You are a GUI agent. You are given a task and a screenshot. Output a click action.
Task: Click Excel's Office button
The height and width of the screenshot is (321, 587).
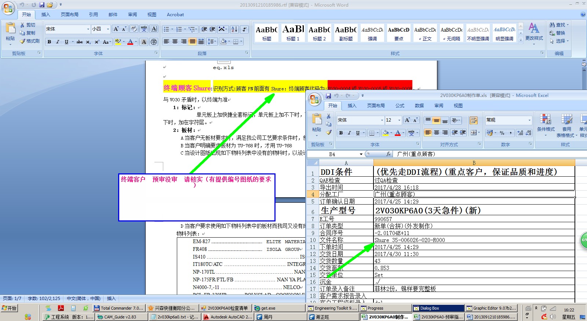(314, 99)
